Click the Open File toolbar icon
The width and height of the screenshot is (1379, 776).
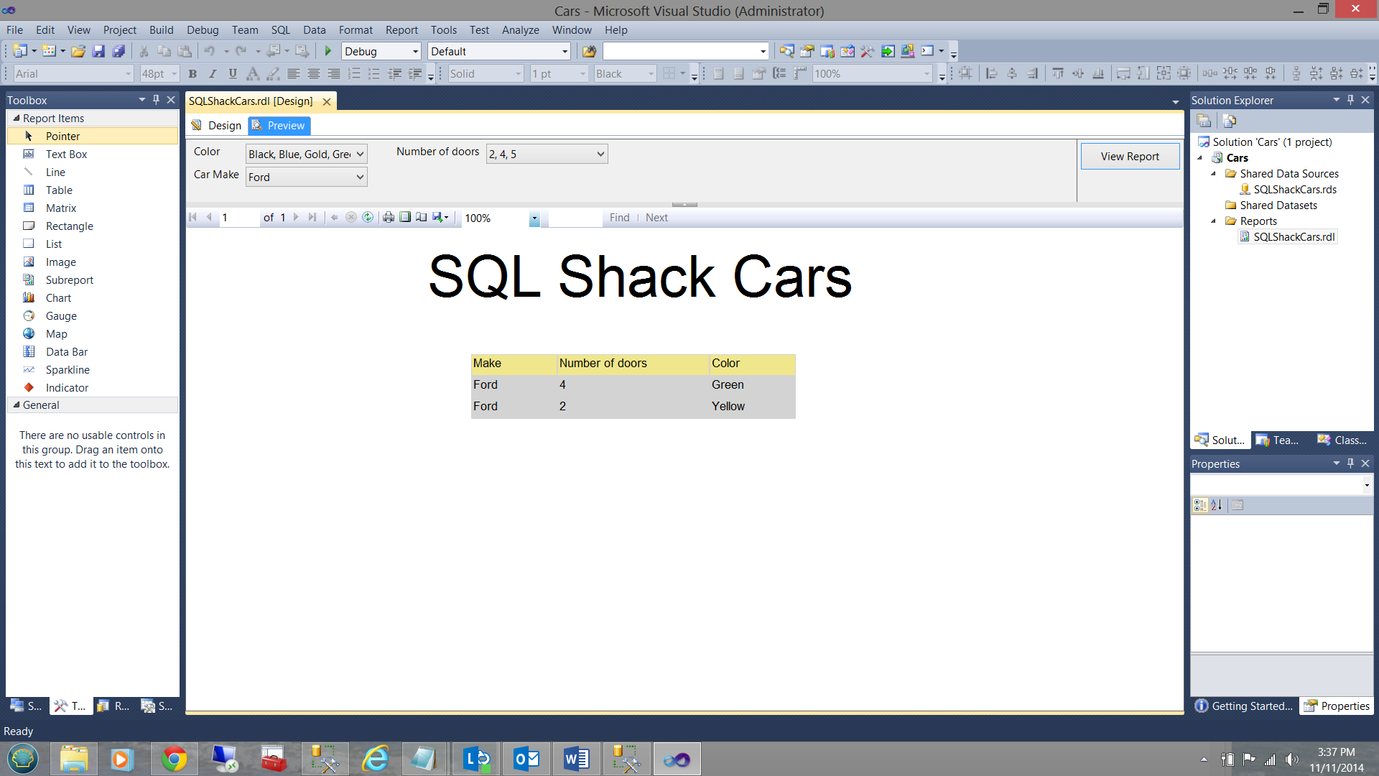[78, 51]
